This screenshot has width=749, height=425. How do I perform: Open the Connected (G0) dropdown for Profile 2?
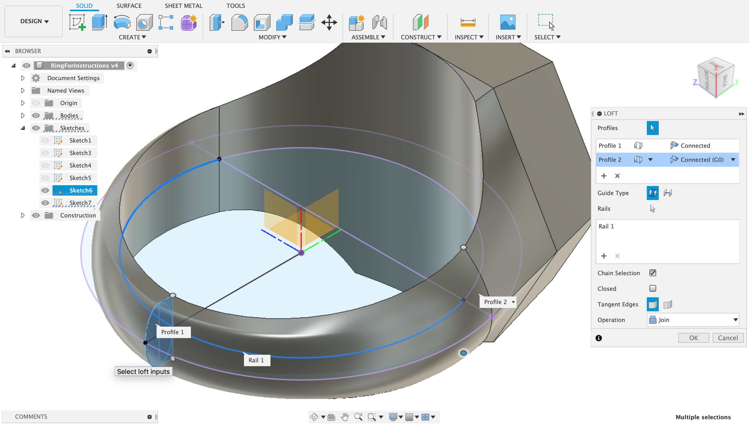(x=733, y=159)
